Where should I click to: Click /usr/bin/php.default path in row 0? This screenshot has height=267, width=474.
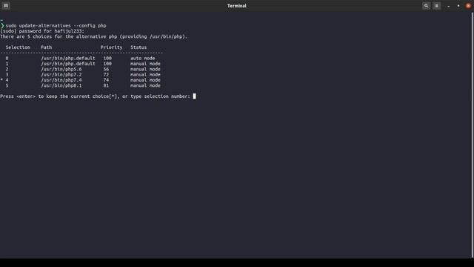(68, 58)
